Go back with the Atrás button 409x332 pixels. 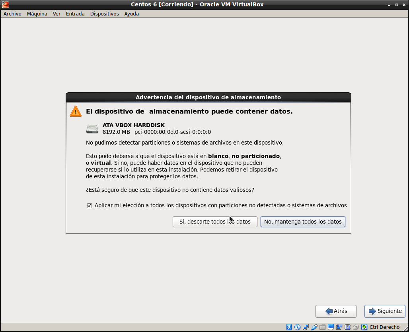(336, 311)
